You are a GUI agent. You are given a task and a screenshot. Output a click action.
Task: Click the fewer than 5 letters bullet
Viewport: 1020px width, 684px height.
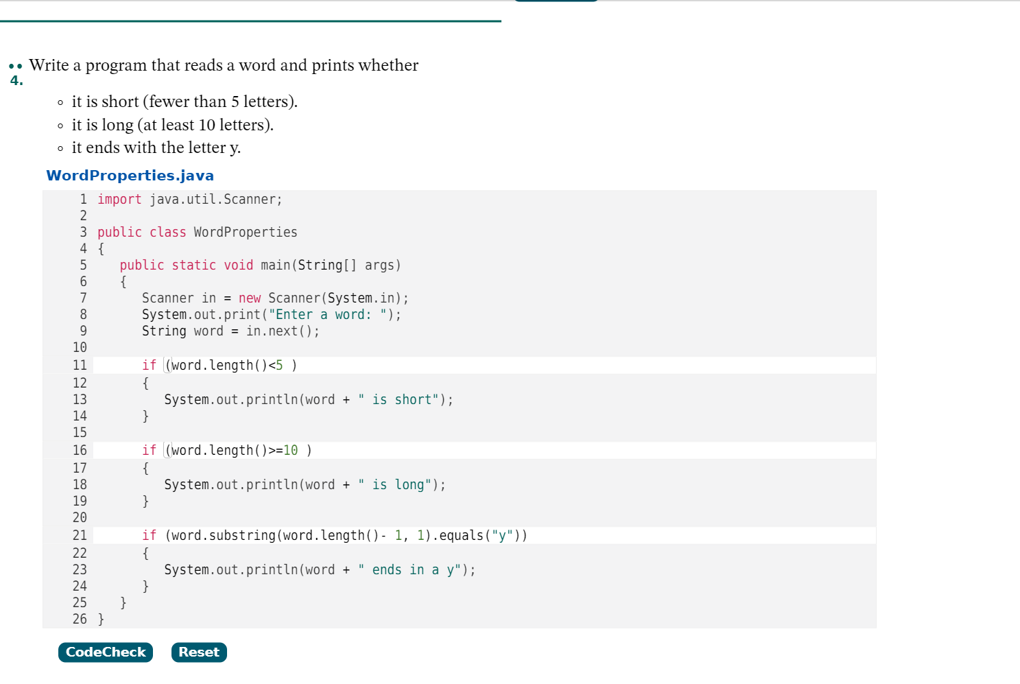[x=185, y=102]
